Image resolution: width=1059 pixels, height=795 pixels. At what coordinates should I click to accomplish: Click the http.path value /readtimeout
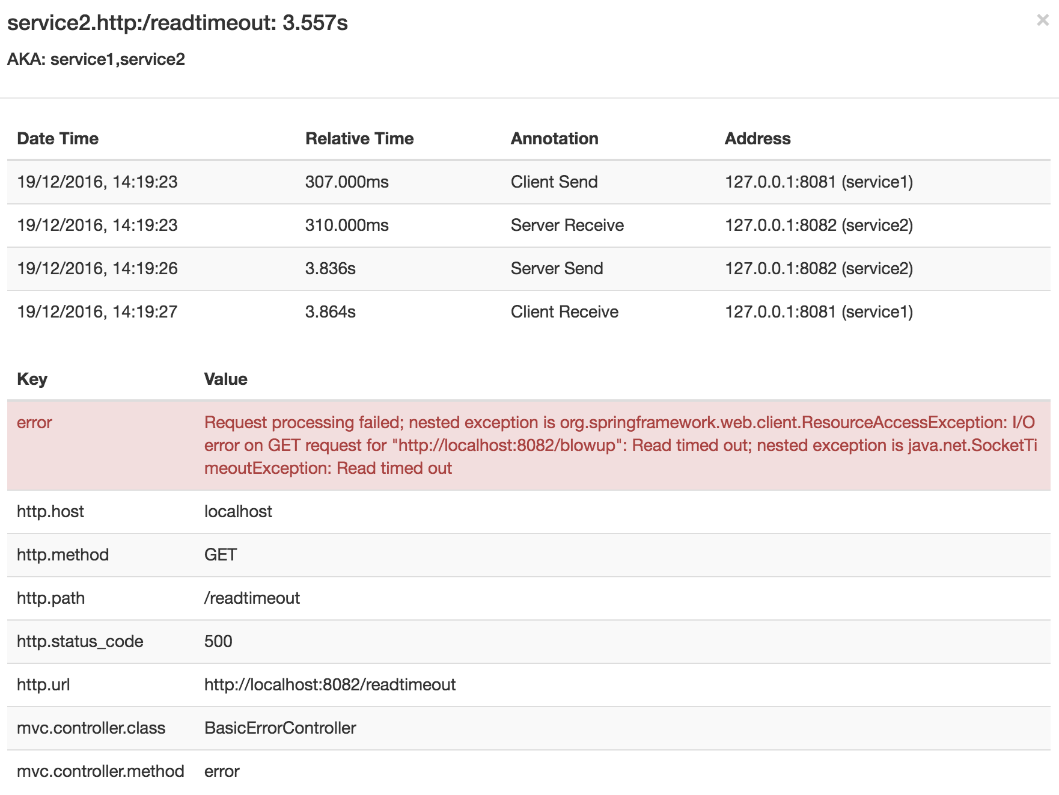coord(252,598)
